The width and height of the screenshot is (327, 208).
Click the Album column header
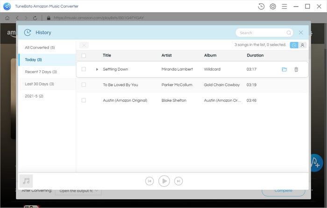(210, 55)
